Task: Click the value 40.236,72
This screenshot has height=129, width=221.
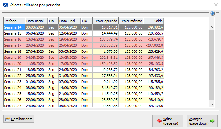Action: click(x=110, y=70)
